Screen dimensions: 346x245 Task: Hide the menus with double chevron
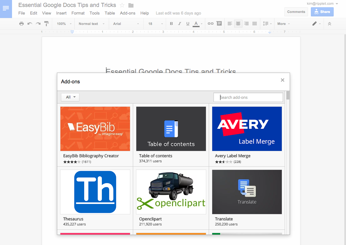click(330, 24)
